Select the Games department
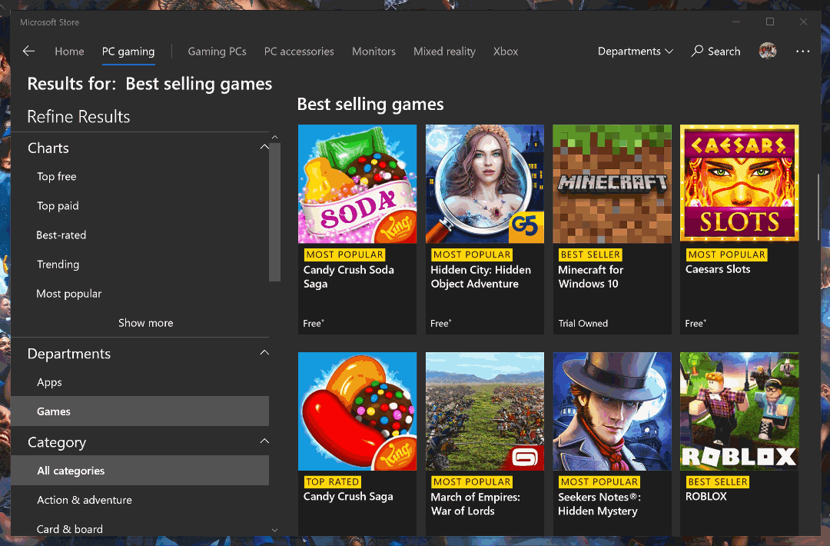830x546 pixels. [140, 411]
